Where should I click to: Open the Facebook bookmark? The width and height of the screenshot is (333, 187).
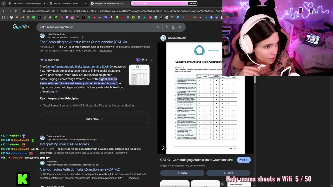tap(211, 17)
